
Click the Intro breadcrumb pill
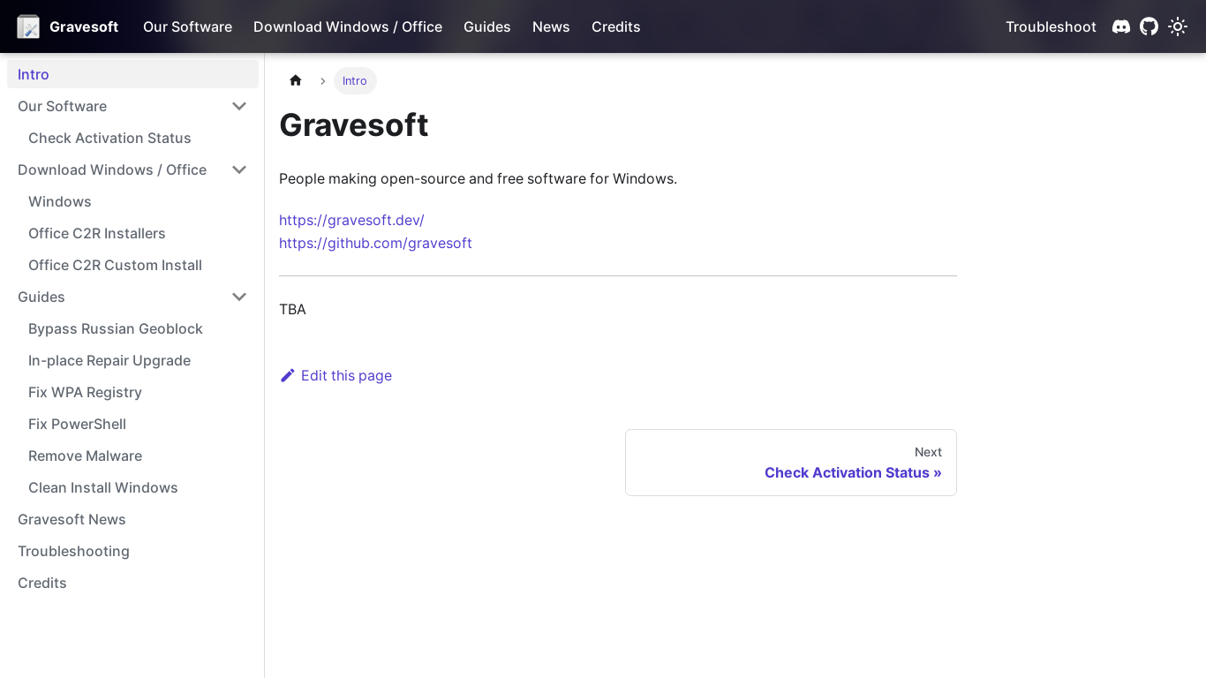[x=355, y=80]
